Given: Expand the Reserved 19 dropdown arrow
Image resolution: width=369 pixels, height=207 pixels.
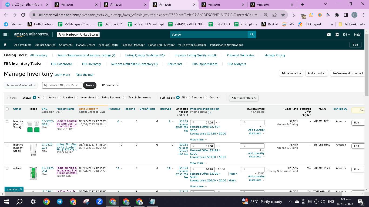Looking at the screenshot, I should click(172, 168).
